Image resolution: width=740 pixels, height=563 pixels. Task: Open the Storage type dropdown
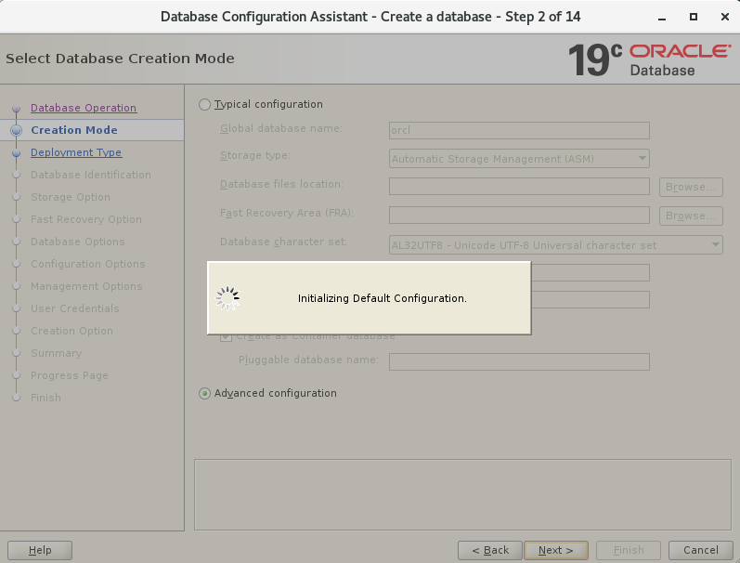[x=519, y=159]
